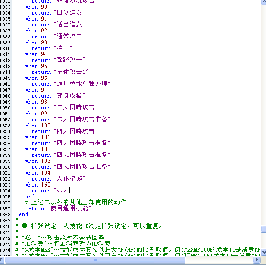Click the string "二人同時攻击准备"
Viewport: 266px width, 265px height.
82,120
